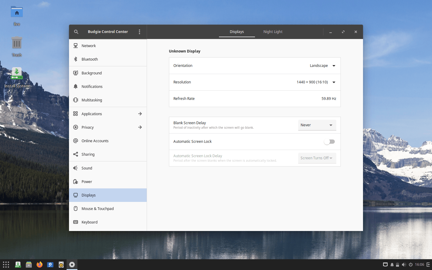The height and width of the screenshot is (270, 432).
Task: Select the Keyboard sidebar icon
Action: point(75,222)
